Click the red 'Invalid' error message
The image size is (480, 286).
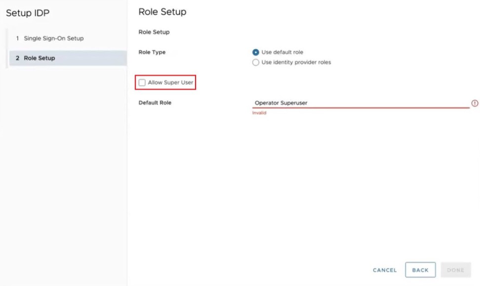click(259, 113)
